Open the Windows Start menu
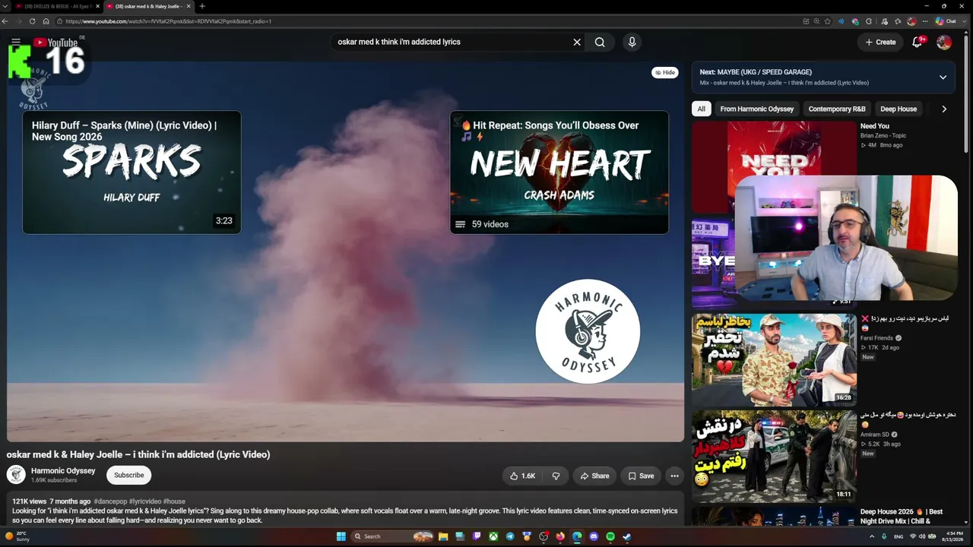The height and width of the screenshot is (547, 973). tap(341, 536)
